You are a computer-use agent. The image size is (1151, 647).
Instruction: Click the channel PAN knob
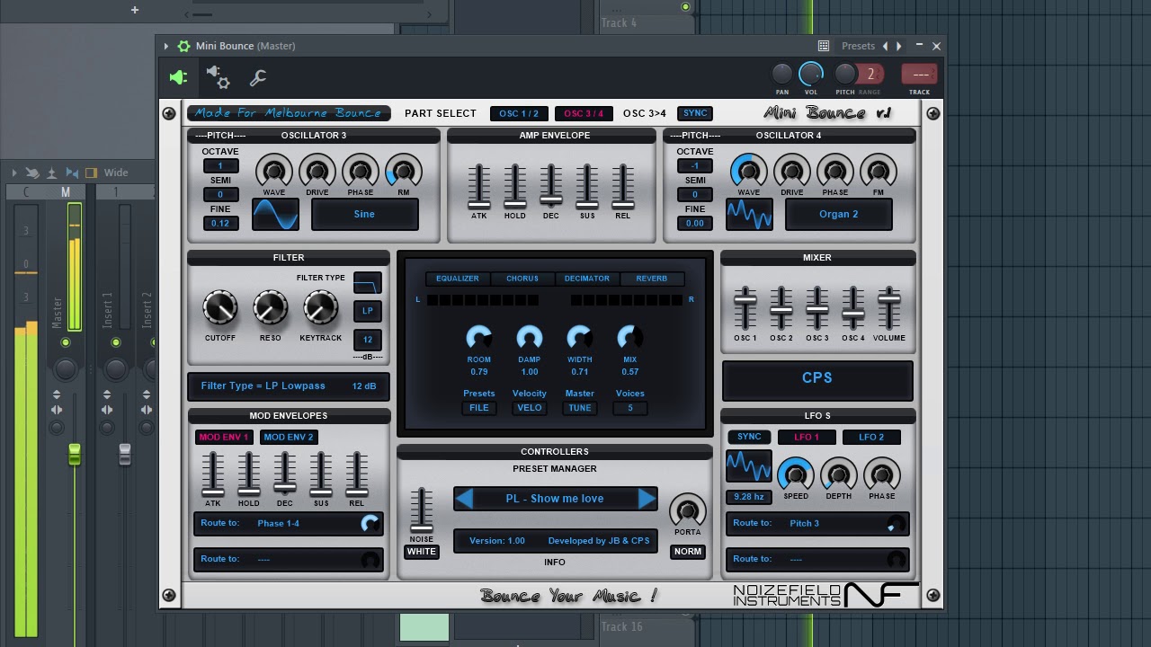(x=782, y=74)
